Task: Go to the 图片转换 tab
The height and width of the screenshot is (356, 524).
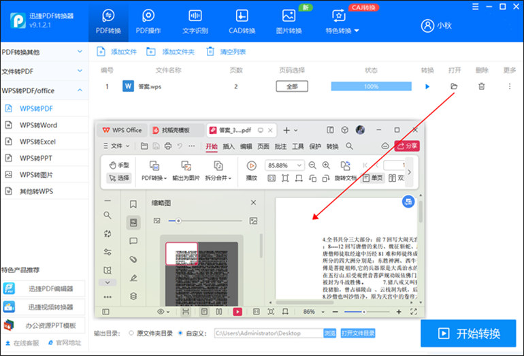Action: (289, 22)
